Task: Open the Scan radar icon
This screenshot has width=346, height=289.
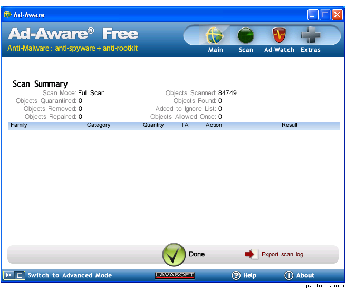Action: 246,36
